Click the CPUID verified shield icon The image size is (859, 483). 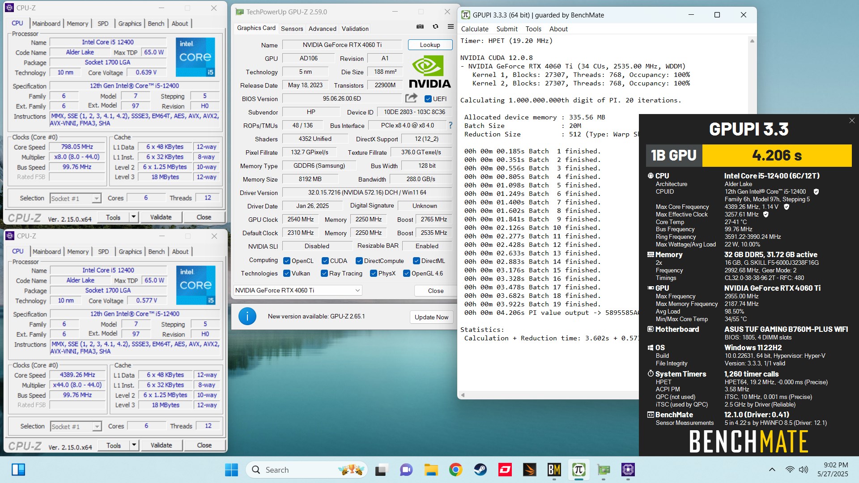[816, 191]
